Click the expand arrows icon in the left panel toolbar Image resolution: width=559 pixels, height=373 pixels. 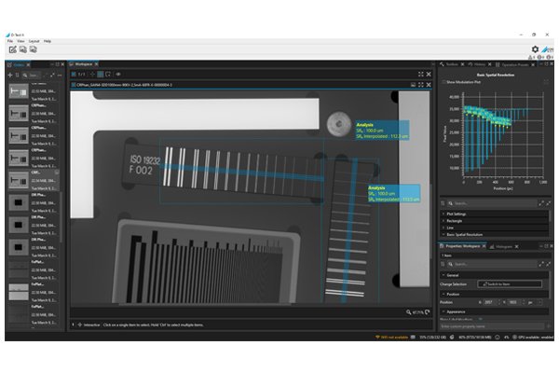[52, 75]
